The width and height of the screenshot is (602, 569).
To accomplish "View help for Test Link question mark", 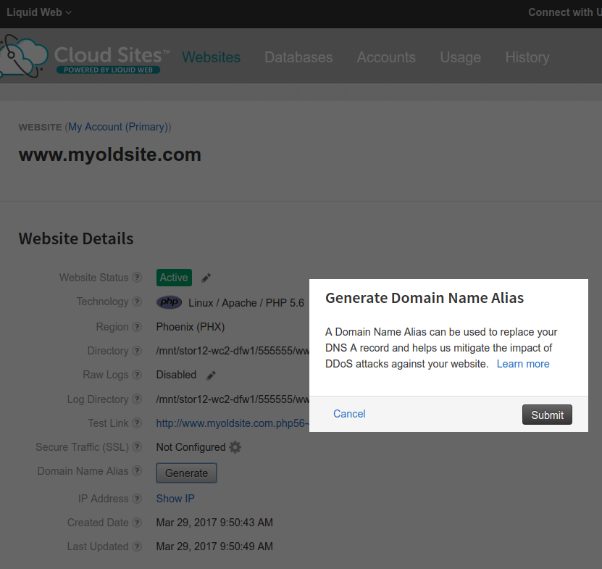I will tap(138, 423).
